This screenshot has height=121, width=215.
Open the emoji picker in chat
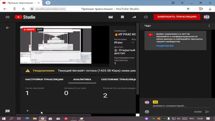pyautogui.click(x=147, y=112)
